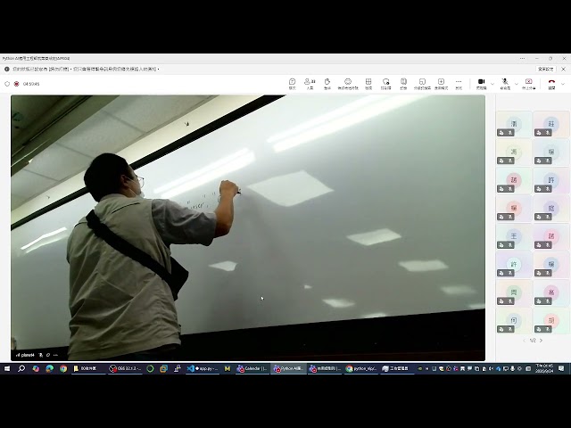The width and height of the screenshot is (571, 428).
Task: Click the stop sharing button
Action: [x=529, y=83]
